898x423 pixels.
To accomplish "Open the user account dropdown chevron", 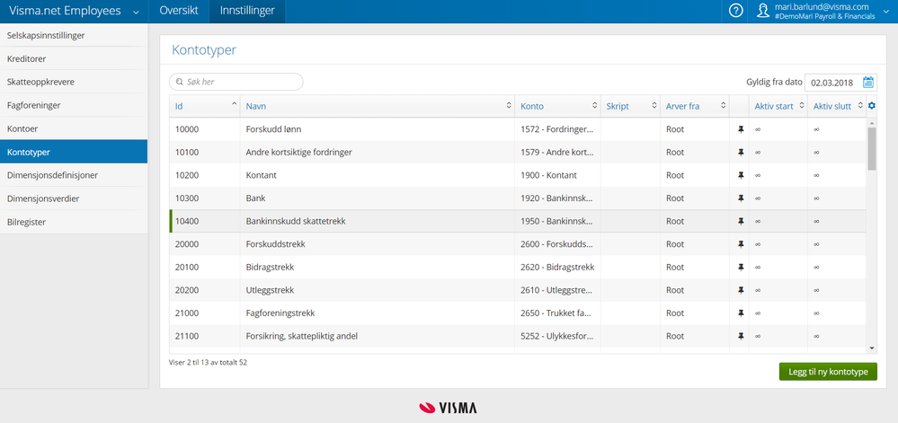I will point(886,11).
